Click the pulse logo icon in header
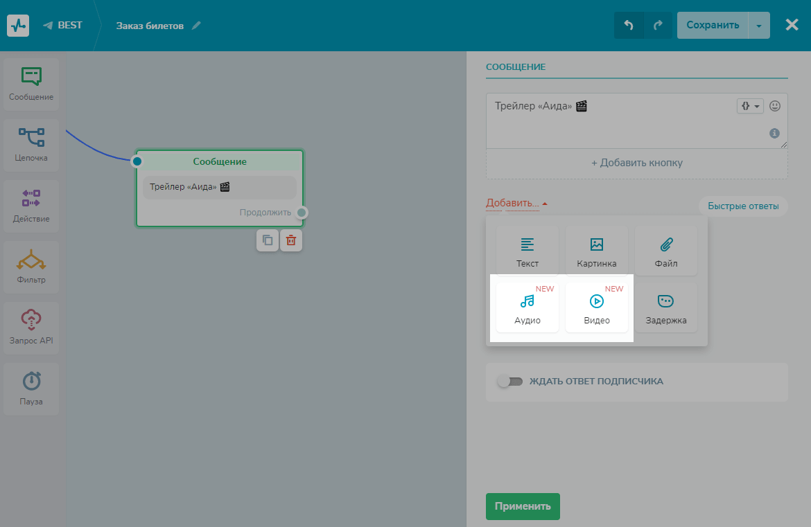Viewport: 811px width, 527px height. point(18,26)
